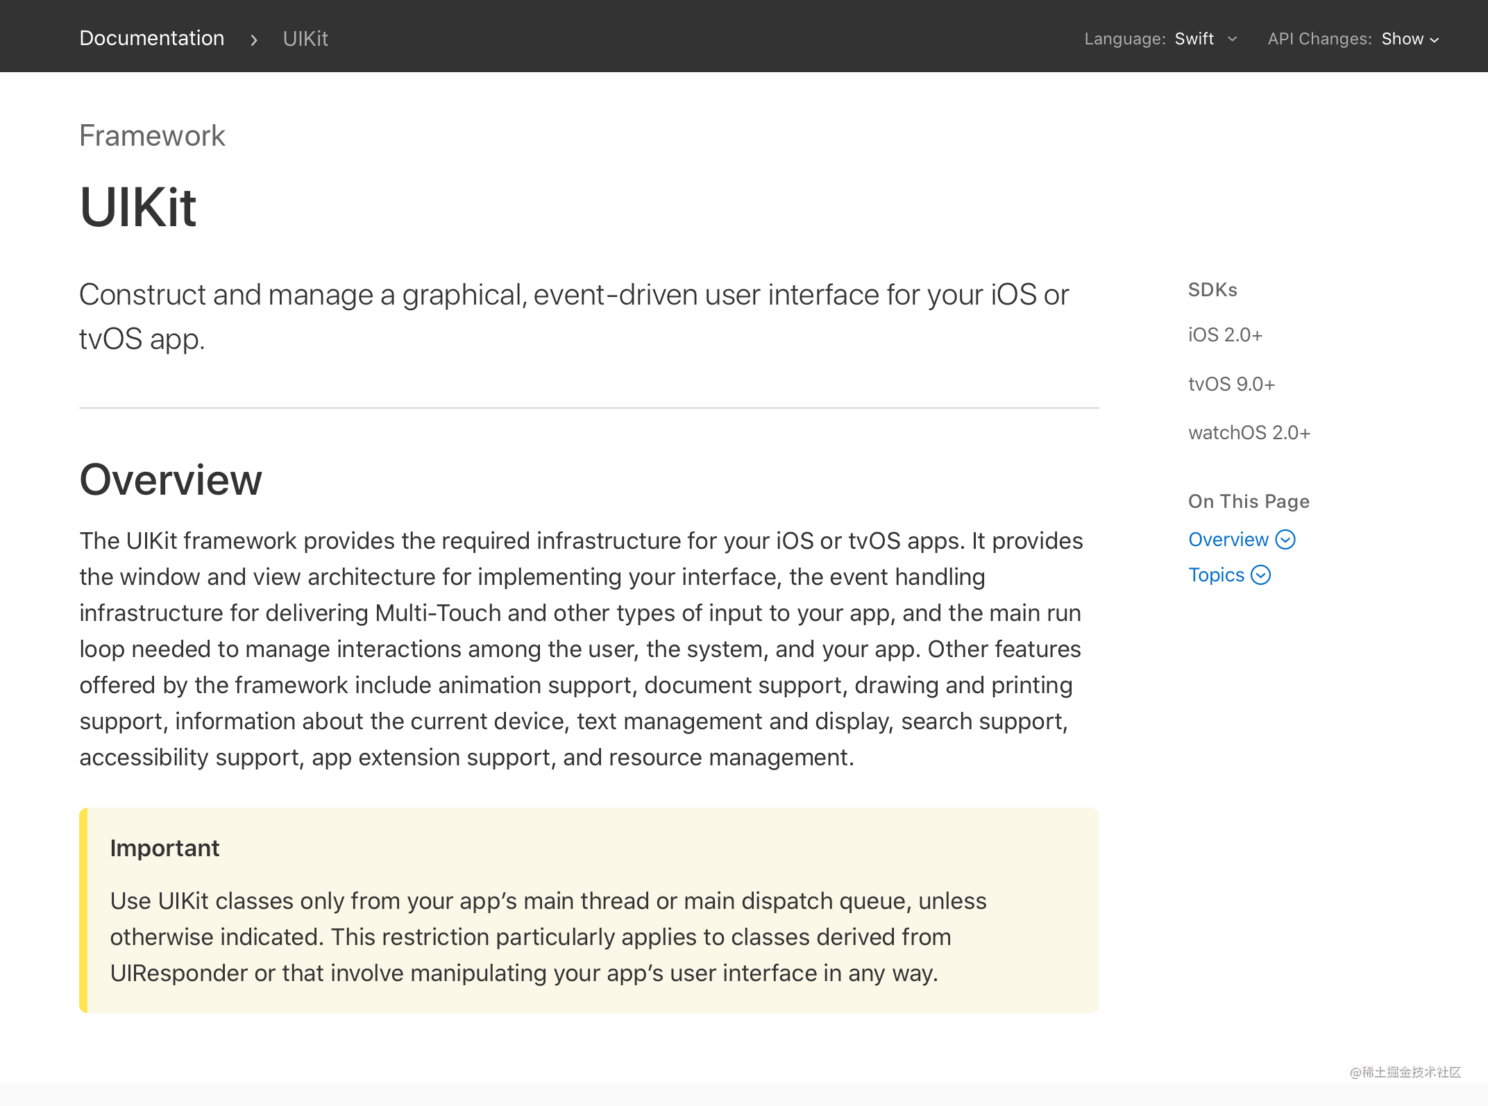Screen dimensions: 1488x1106
Task: Click the paragraph starting 'The UIKit framework provides'
Action: tap(582, 649)
